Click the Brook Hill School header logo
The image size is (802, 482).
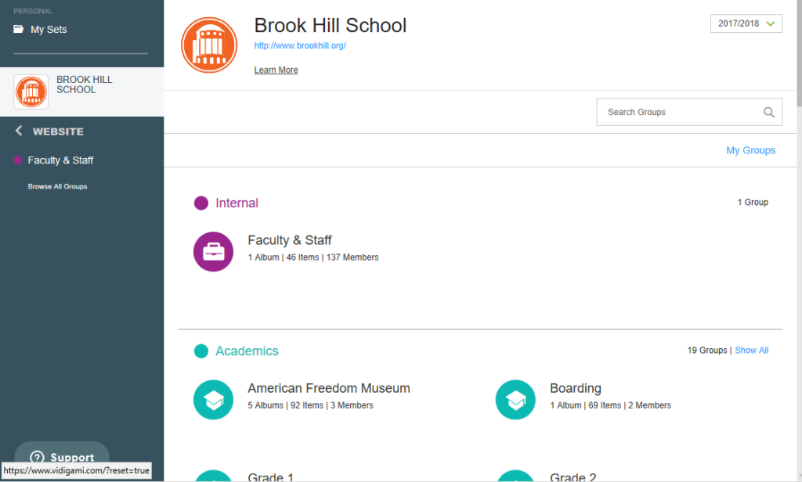coord(208,44)
